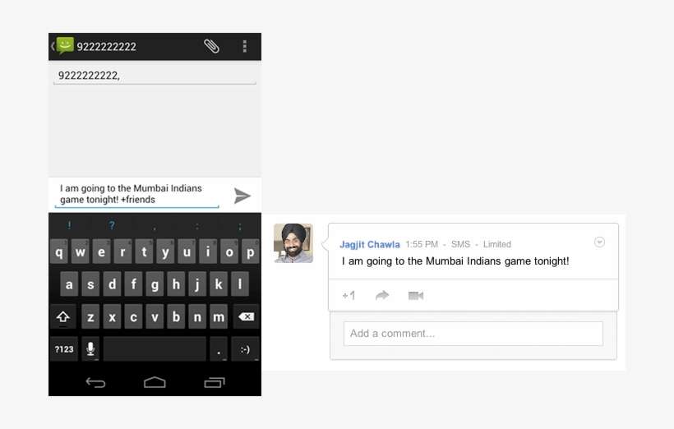Toggle the shift key
Image resolution: width=674 pixels, height=429 pixels.
pos(62,316)
